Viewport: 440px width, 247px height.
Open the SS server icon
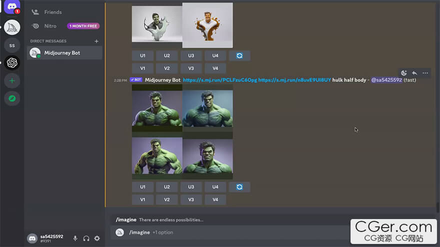(12, 45)
